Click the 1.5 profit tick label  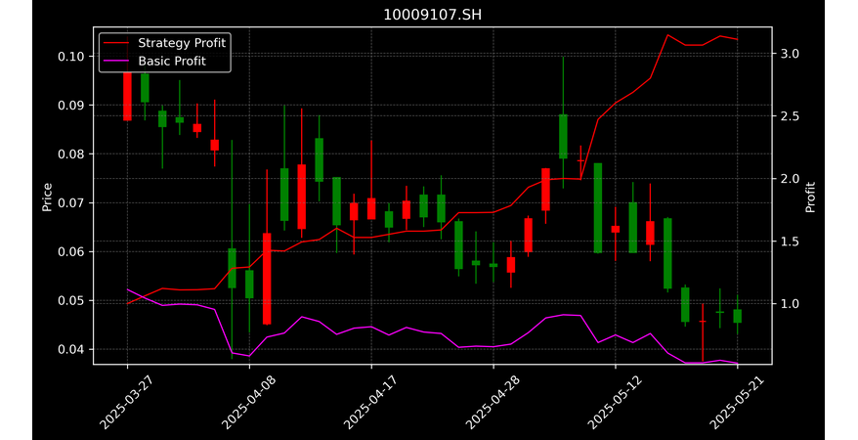click(x=790, y=242)
